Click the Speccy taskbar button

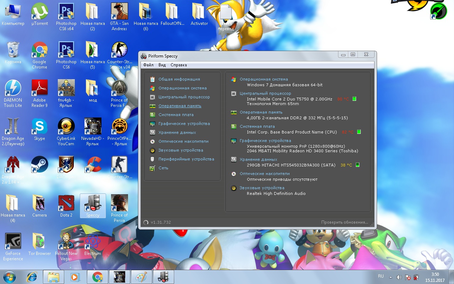pyautogui.click(x=164, y=277)
